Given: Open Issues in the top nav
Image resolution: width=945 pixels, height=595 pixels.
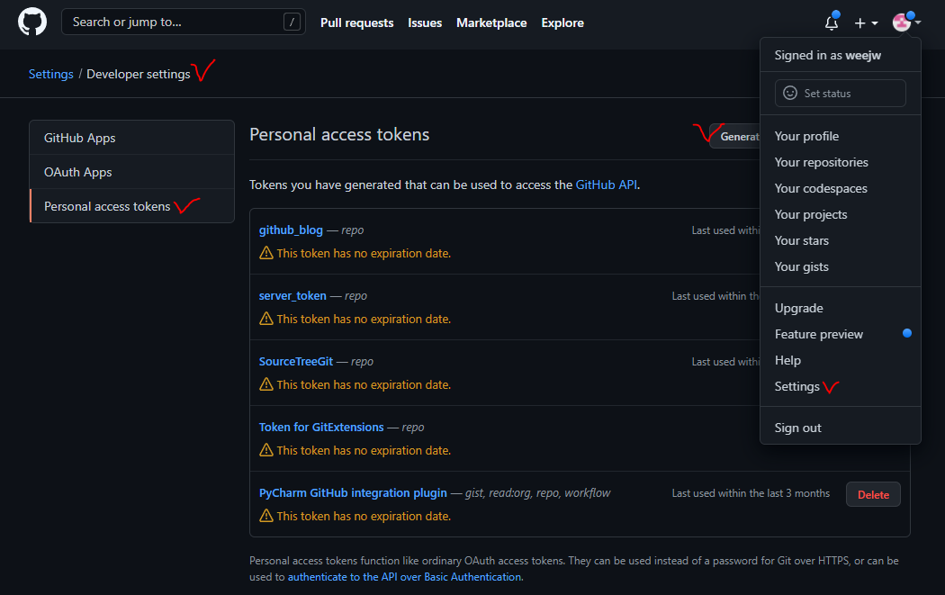Looking at the screenshot, I should 425,23.
